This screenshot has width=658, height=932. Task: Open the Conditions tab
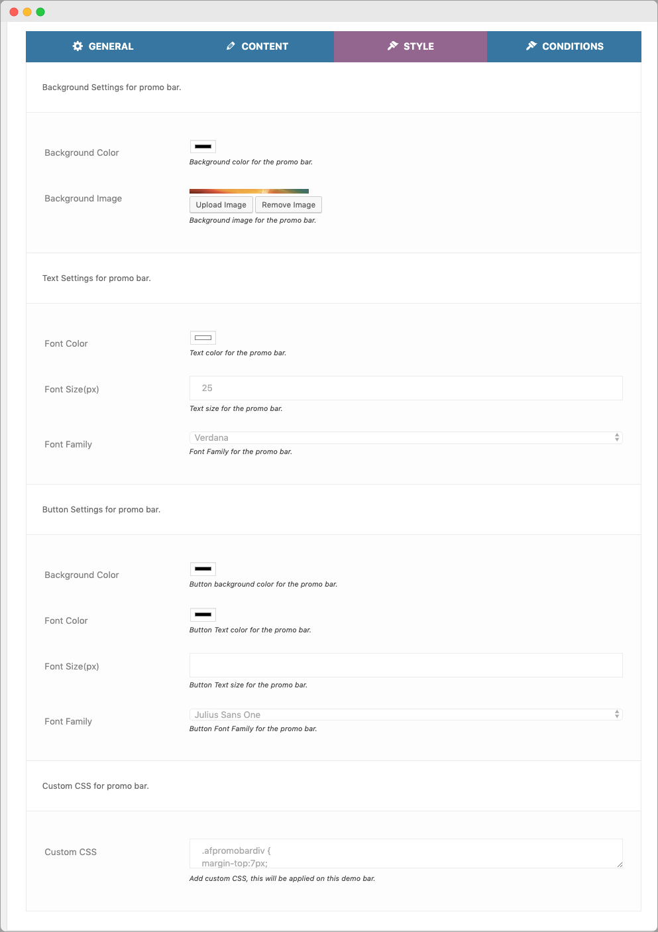pos(564,46)
